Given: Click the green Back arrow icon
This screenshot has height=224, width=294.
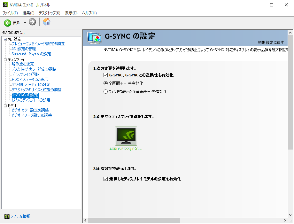Looking at the screenshot, I should pyautogui.click(x=8, y=23).
